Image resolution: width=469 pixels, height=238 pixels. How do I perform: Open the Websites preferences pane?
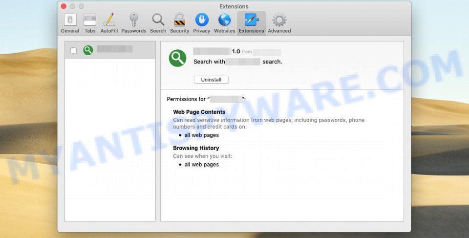point(225,23)
